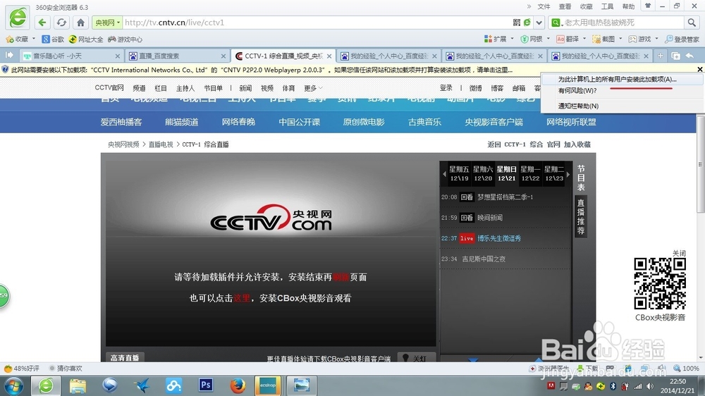Viewport: 705px width, 396px height.
Task: Close the CCTV-1 综合直播 tab
Action: coord(329,56)
